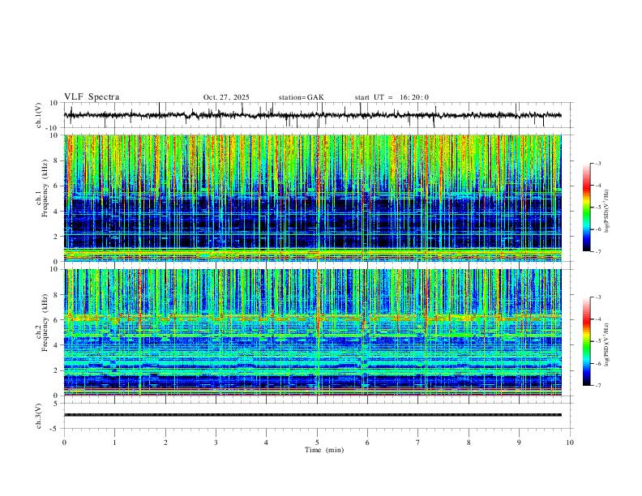Image resolution: width=642 pixels, height=496 pixels.
Task: Click the "-7" label on the upper color bar
Action: [x=597, y=251]
